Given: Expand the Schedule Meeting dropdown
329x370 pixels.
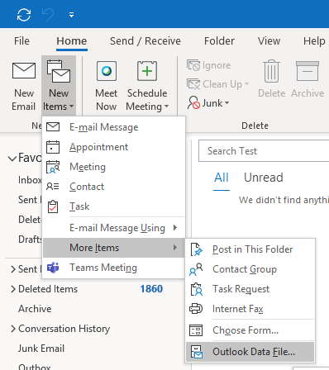Looking at the screenshot, I should (147, 107).
